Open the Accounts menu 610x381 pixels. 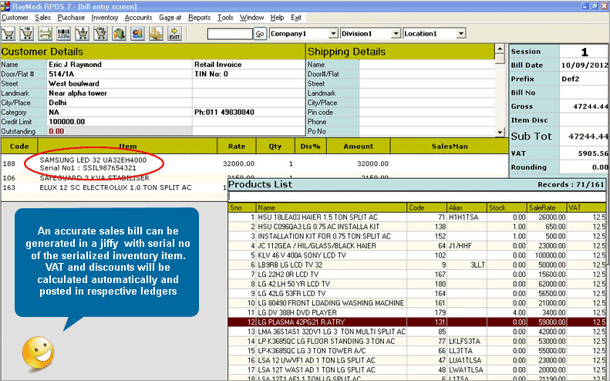139,18
